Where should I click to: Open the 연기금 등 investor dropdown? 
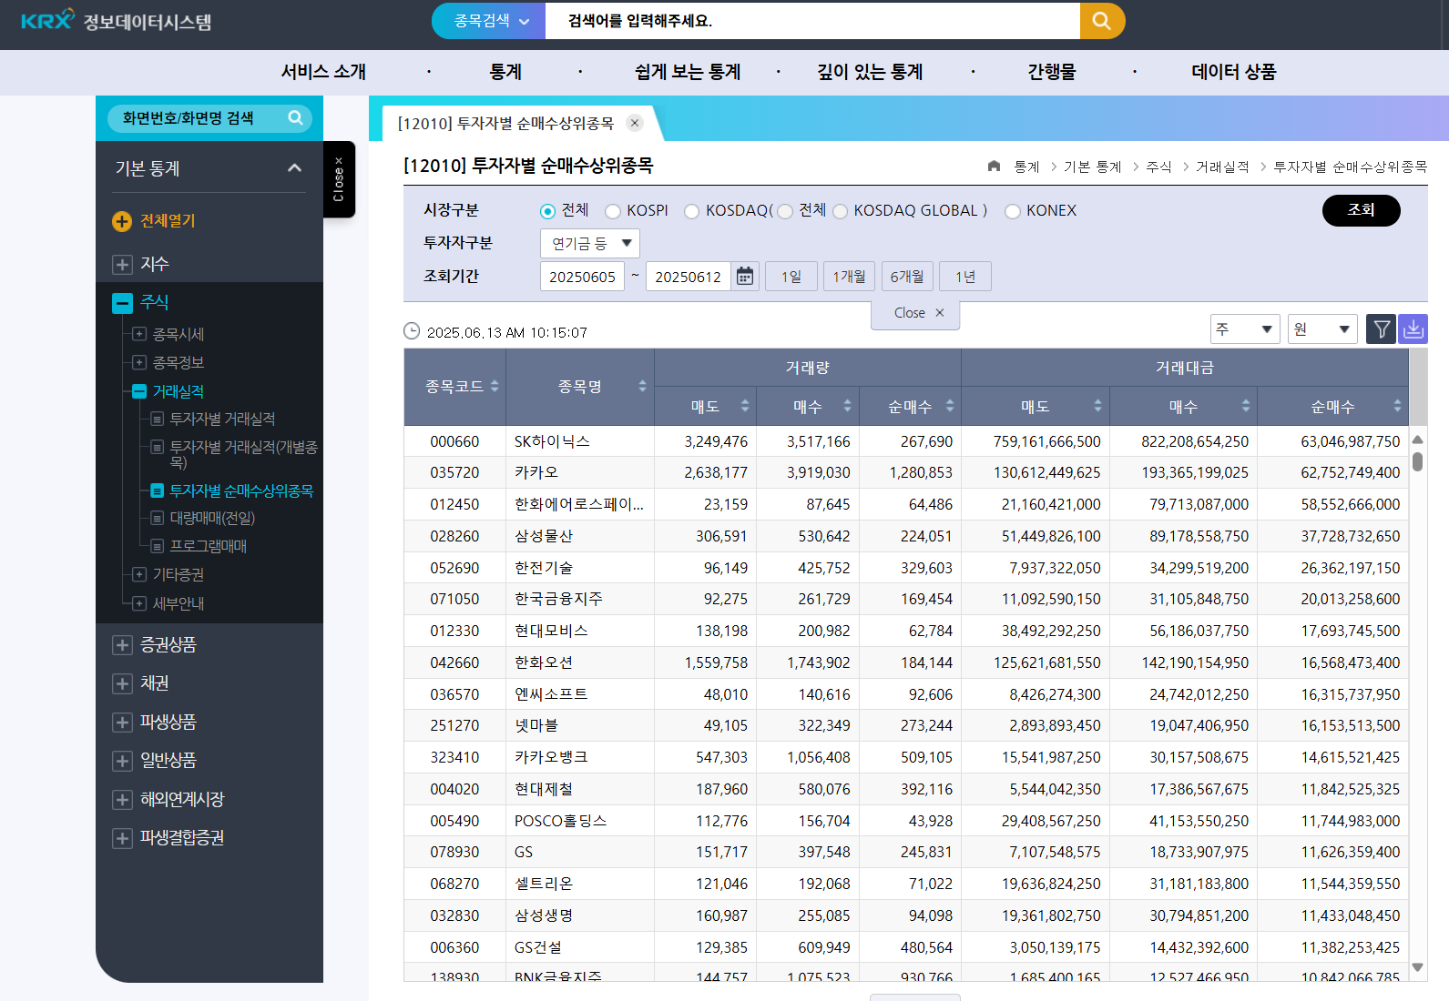(590, 243)
